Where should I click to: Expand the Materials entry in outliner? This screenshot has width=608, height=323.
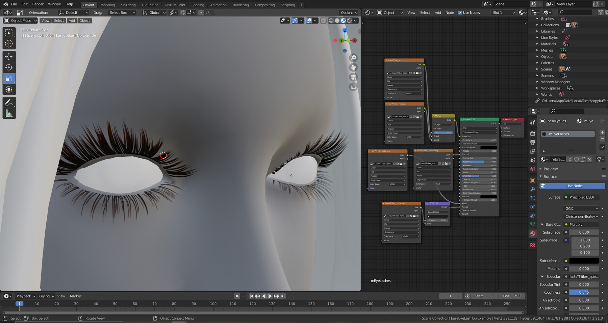[537, 44]
